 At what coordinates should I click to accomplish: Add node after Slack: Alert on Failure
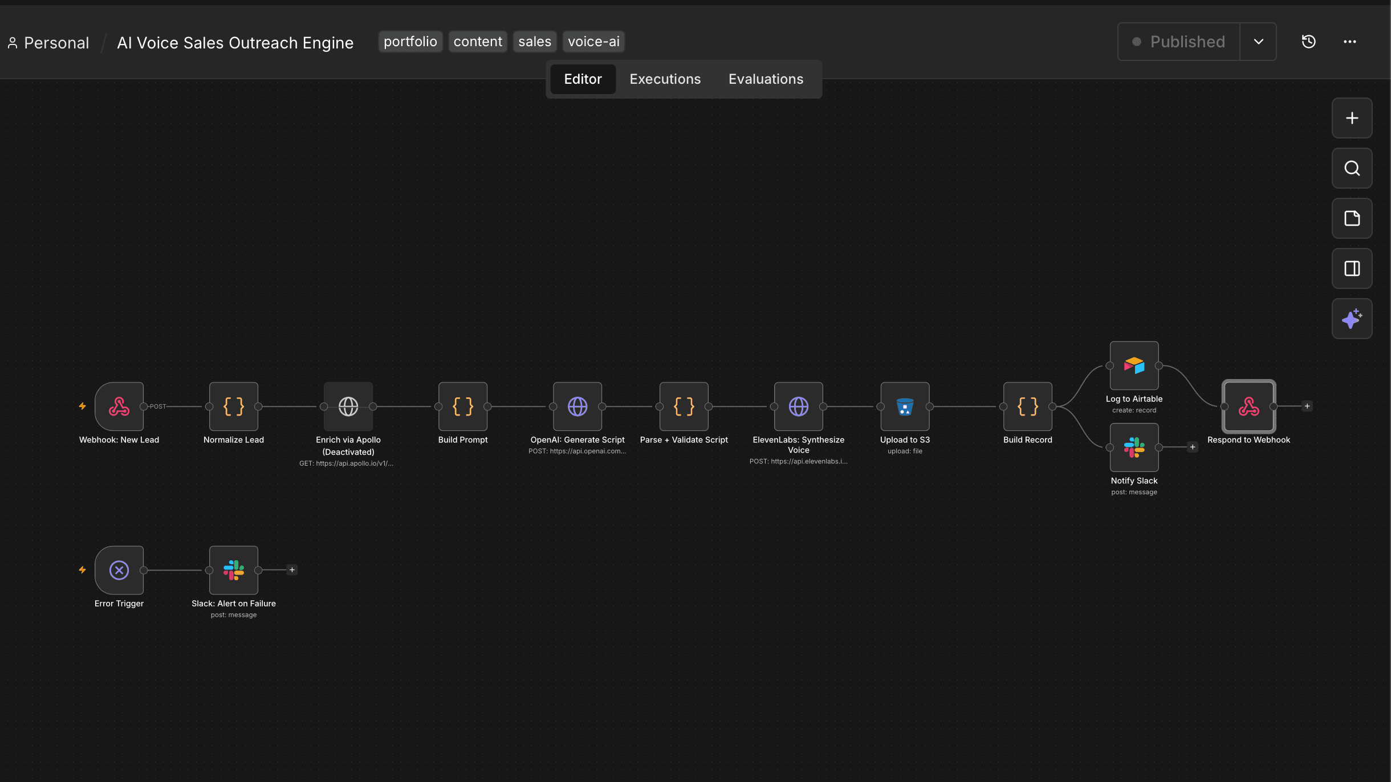292,570
